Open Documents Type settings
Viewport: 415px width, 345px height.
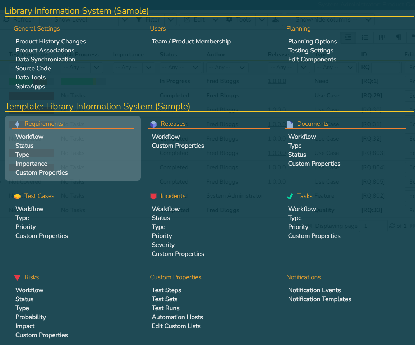click(x=295, y=146)
